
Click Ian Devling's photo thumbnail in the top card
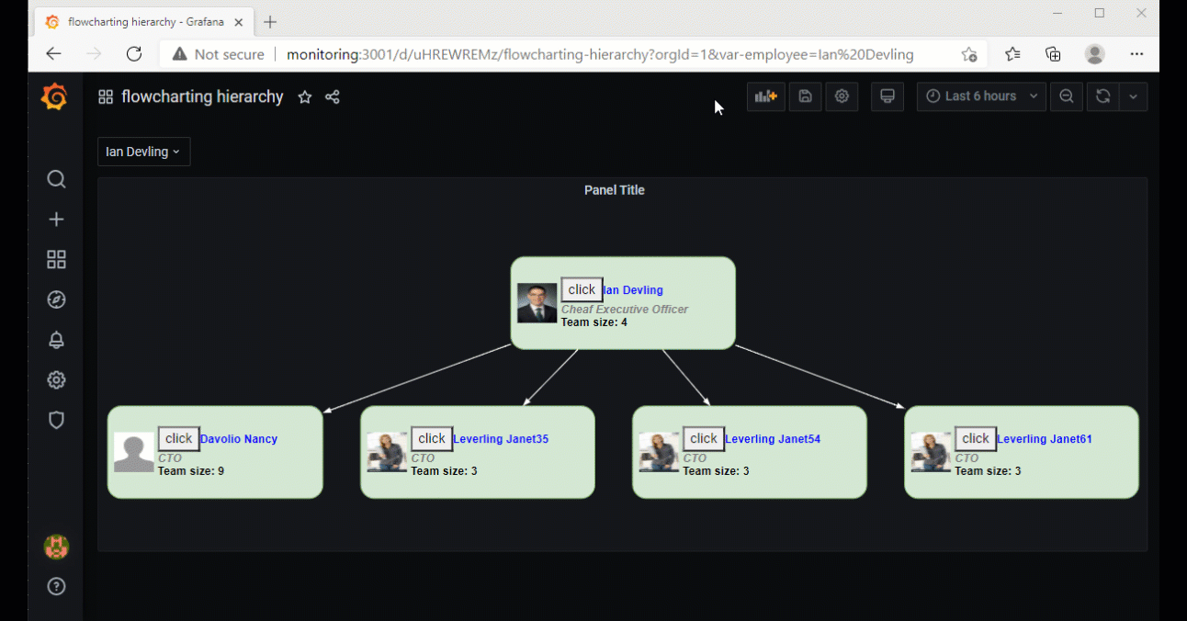point(536,303)
